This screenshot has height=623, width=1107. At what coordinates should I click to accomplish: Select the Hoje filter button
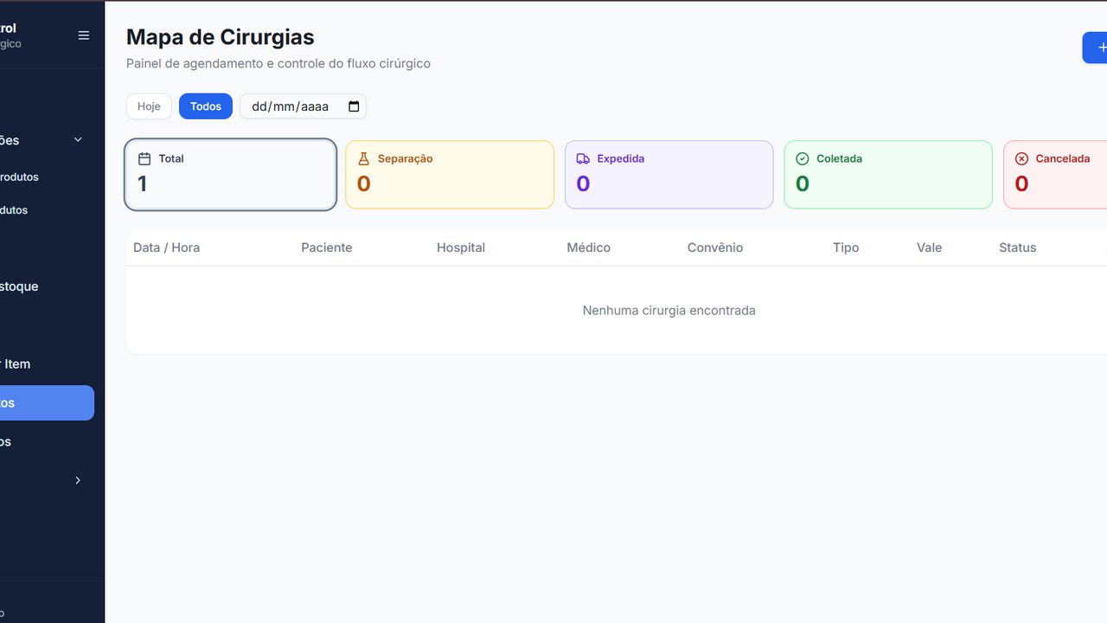tap(149, 106)
